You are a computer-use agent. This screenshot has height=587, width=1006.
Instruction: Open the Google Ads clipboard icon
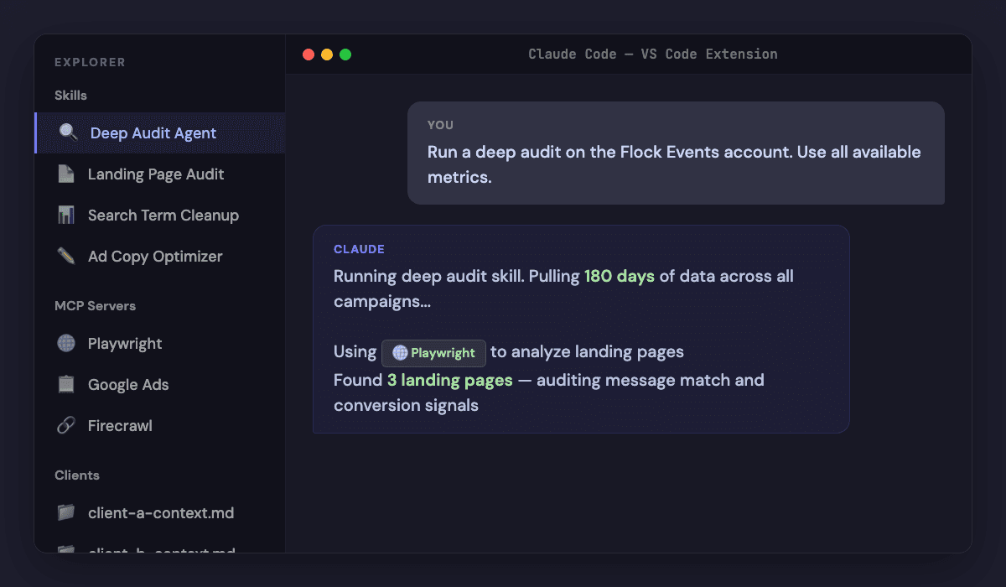coord(66,384)
